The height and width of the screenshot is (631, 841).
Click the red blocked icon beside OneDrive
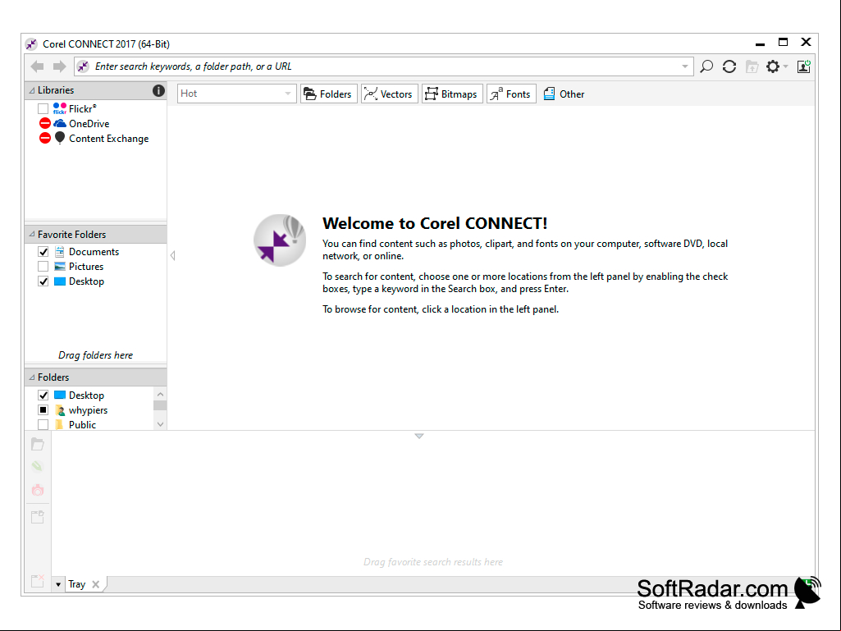45,123
